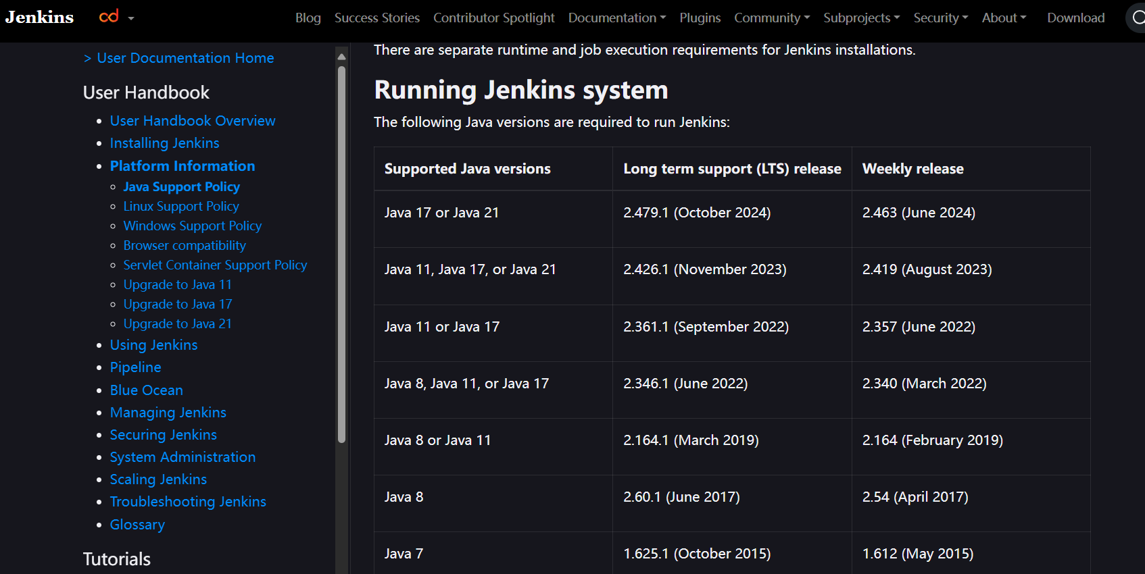The height and width of the screenshot is (574, 1145).
Task: Open Upgrade to Java 11 guide
Action: pos(178,285)
